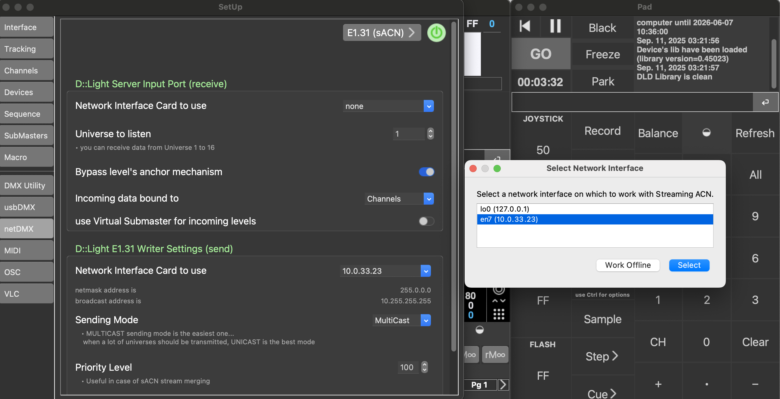Click the half-circle icon next to Balance

pos(706,133)
